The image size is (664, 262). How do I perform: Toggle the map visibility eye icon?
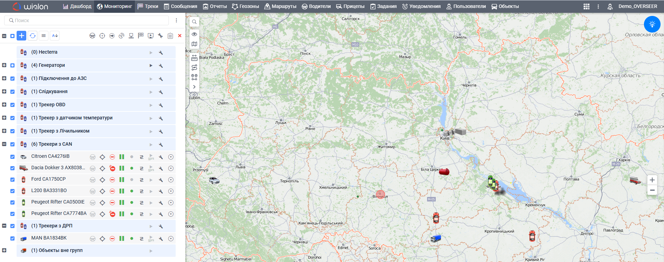pyautogui.click(x=194, y=34)
